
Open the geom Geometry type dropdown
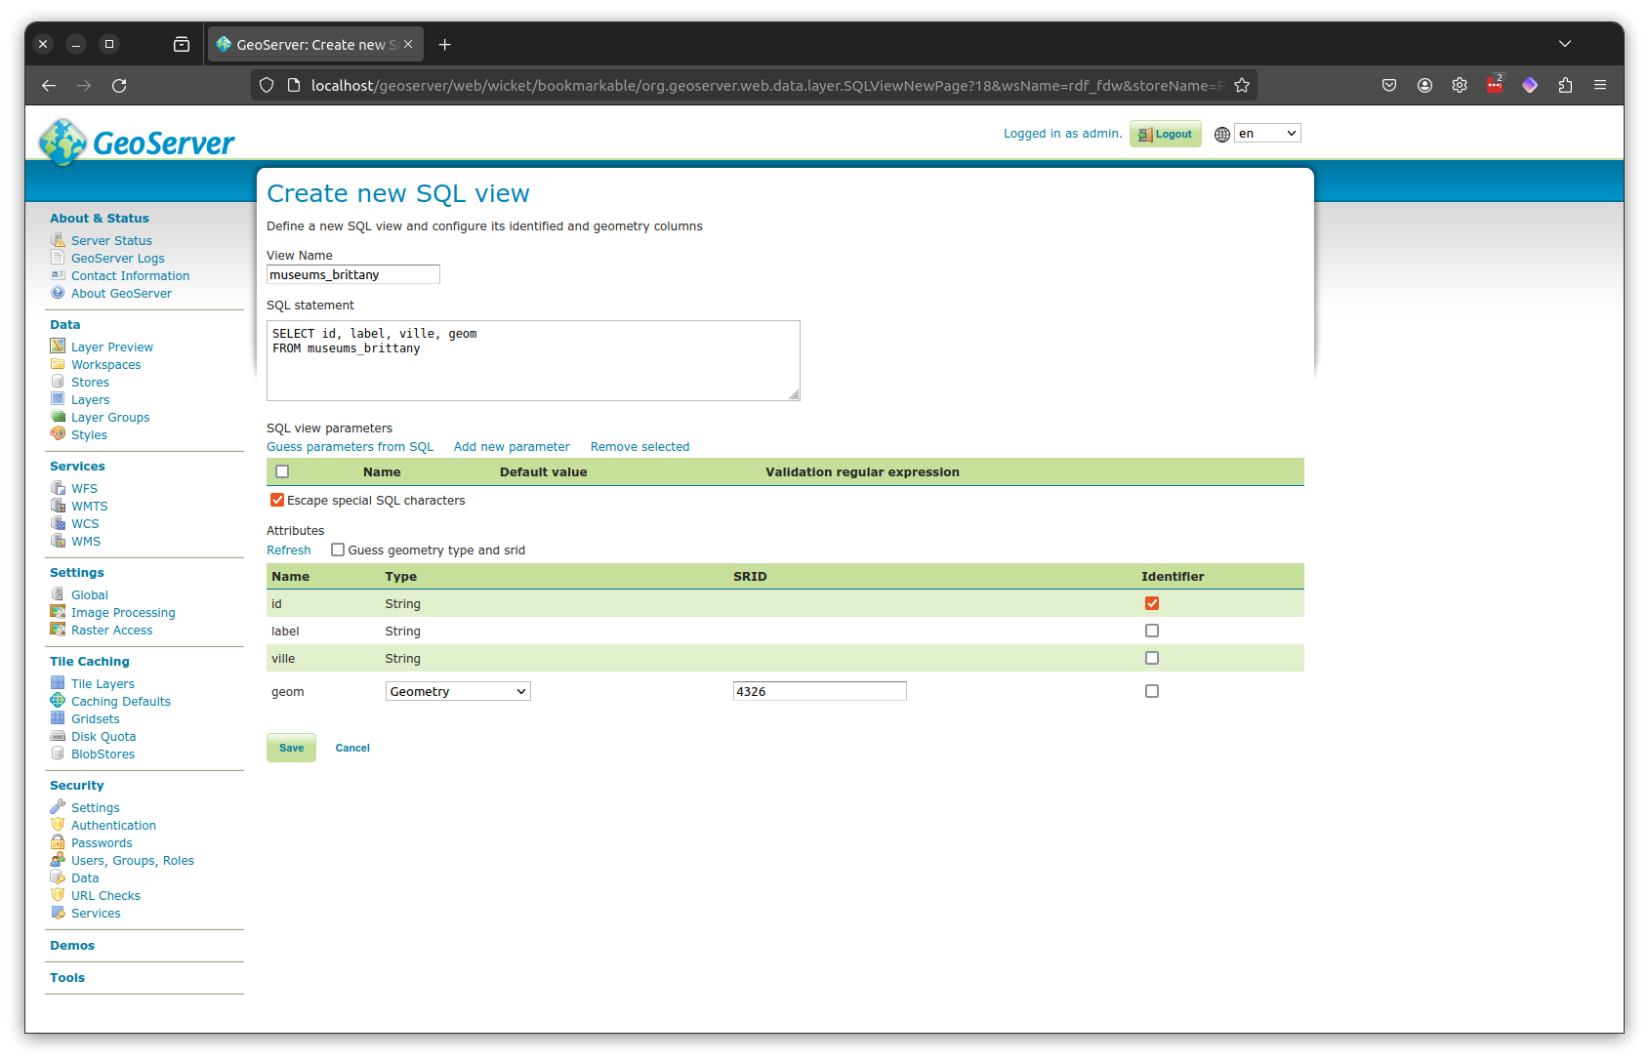pos(458,691)
